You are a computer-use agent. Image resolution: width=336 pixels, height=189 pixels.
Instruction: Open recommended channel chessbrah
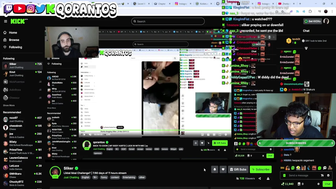click(22, 127)
